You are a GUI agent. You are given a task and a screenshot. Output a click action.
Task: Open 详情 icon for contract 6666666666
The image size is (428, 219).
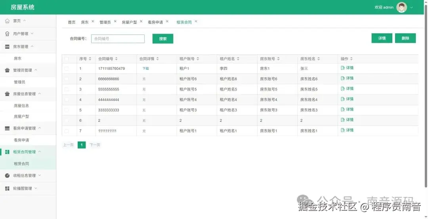[x=343, y=78]
